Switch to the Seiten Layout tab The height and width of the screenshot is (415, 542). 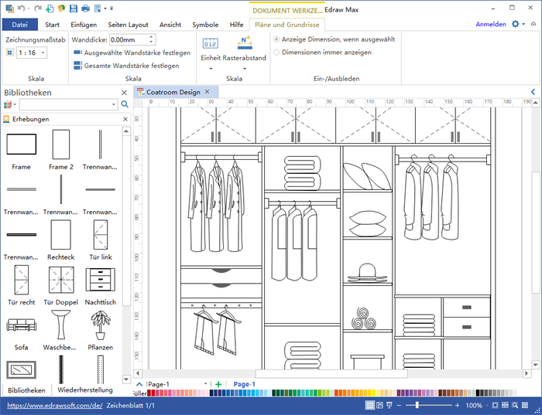(127, 25)
